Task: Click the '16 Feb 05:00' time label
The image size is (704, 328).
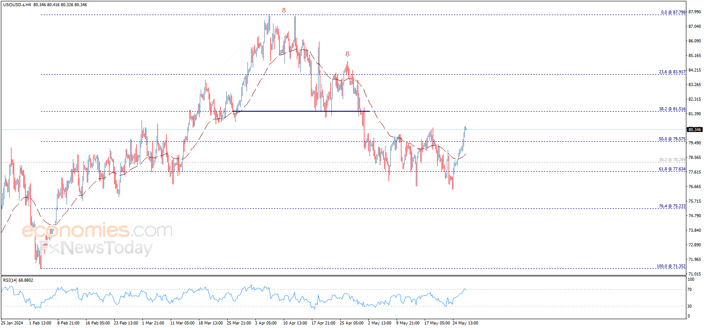Action: click(97, 323)
